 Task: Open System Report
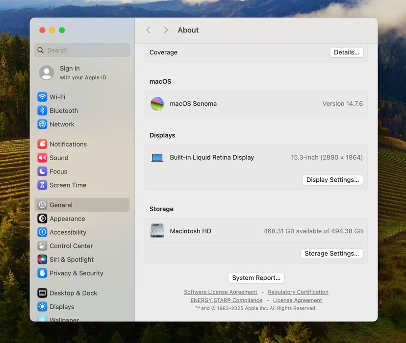tap(256, 278)
